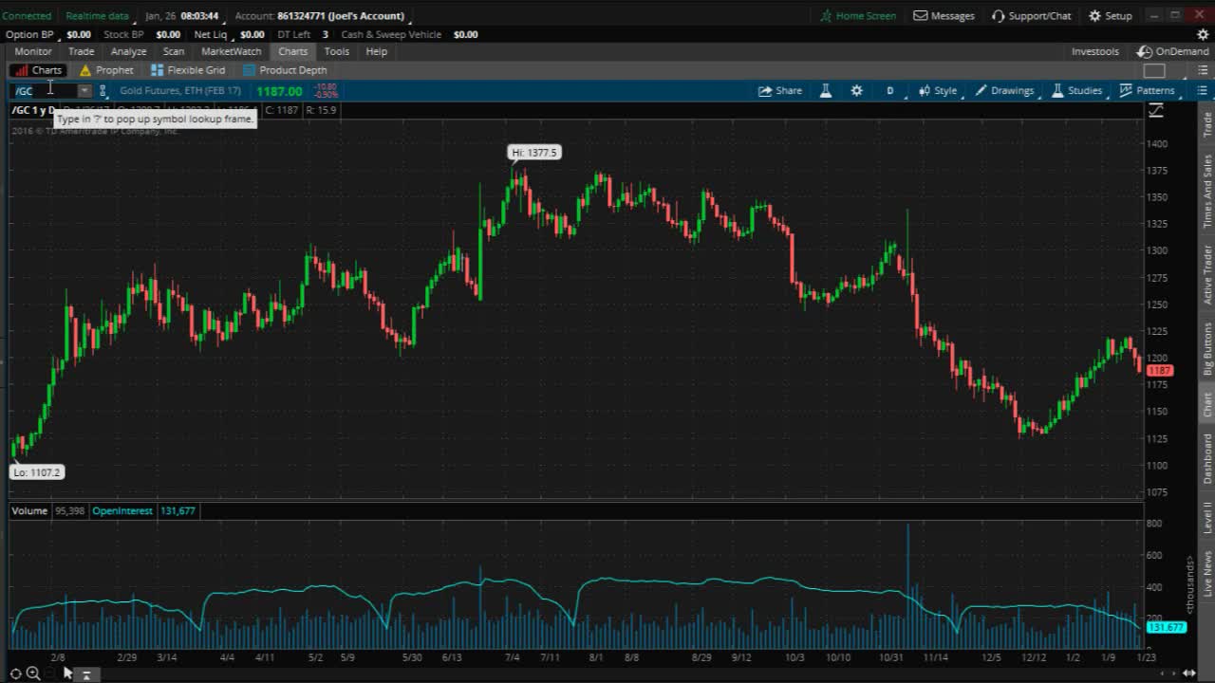Image resolution: width=1215 pixels, height=683 pixels.
Task: Click Connected status indicator
Action: click(27, 16)
